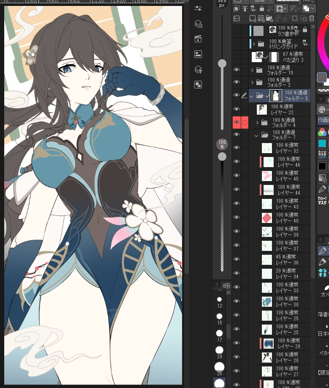This screenshot has width=329, height=388.
Task: Click the layer filter funnel icon in the side strip
Action: click(198, 69)
